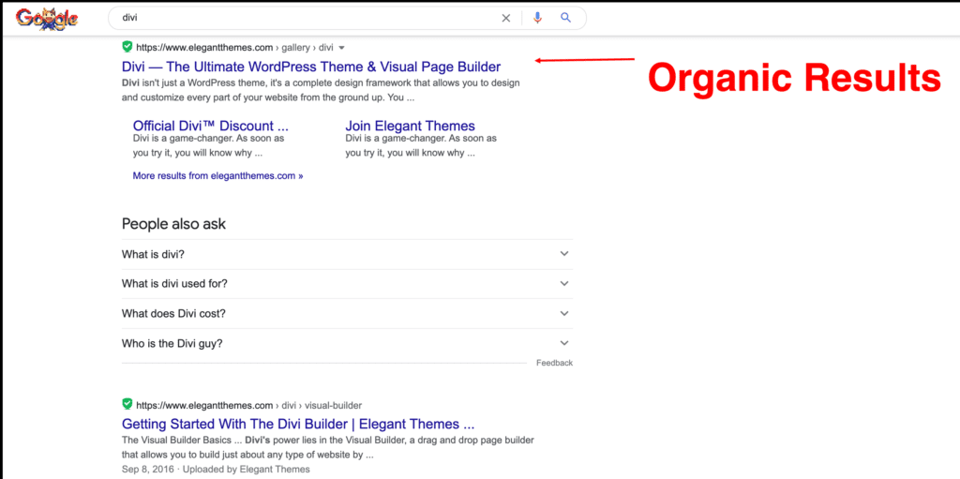Clear the search box with the X icon

tap(505, 19)
